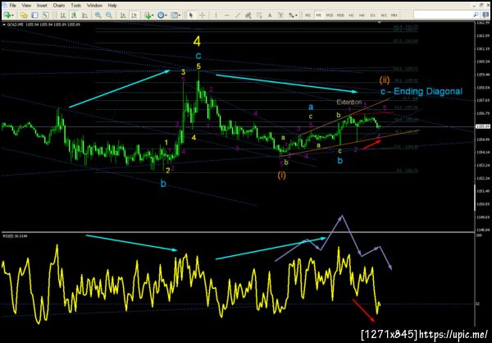Image resolution: width=492 pixels, height=343 pixels.
Task: Expand the New Chart dropdown arrow
Action: (x=13, y=15)
